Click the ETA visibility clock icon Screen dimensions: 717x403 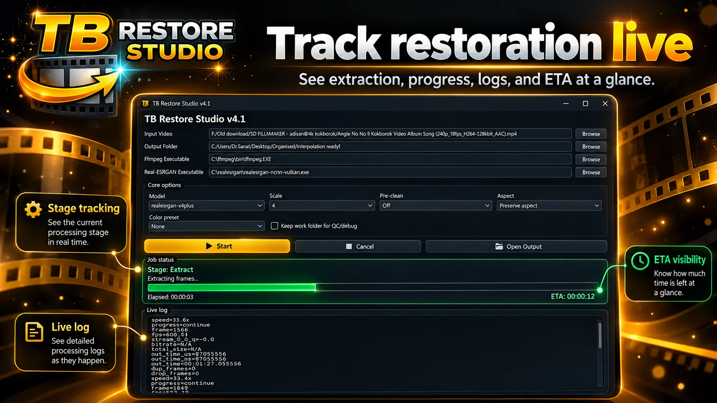point(640,261)
